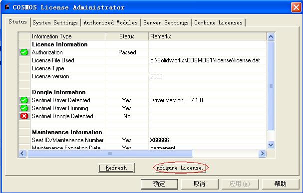The width and height of the screenshot is (303, 193).
Task: Click the horizontal scrollbar right arrow
Action: 262,154
